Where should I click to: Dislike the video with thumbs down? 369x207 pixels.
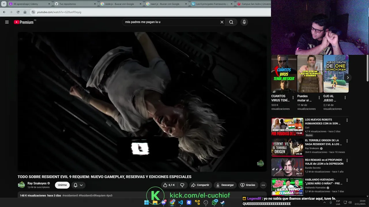point(182,185)
